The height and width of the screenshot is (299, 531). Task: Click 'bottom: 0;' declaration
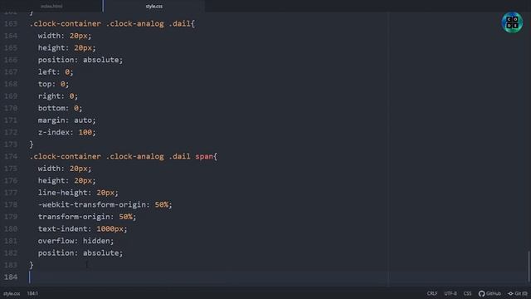60,108
